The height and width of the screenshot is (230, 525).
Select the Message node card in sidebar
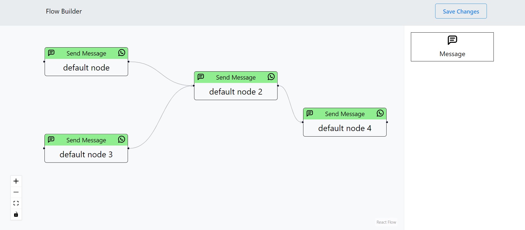coord(452,47)
